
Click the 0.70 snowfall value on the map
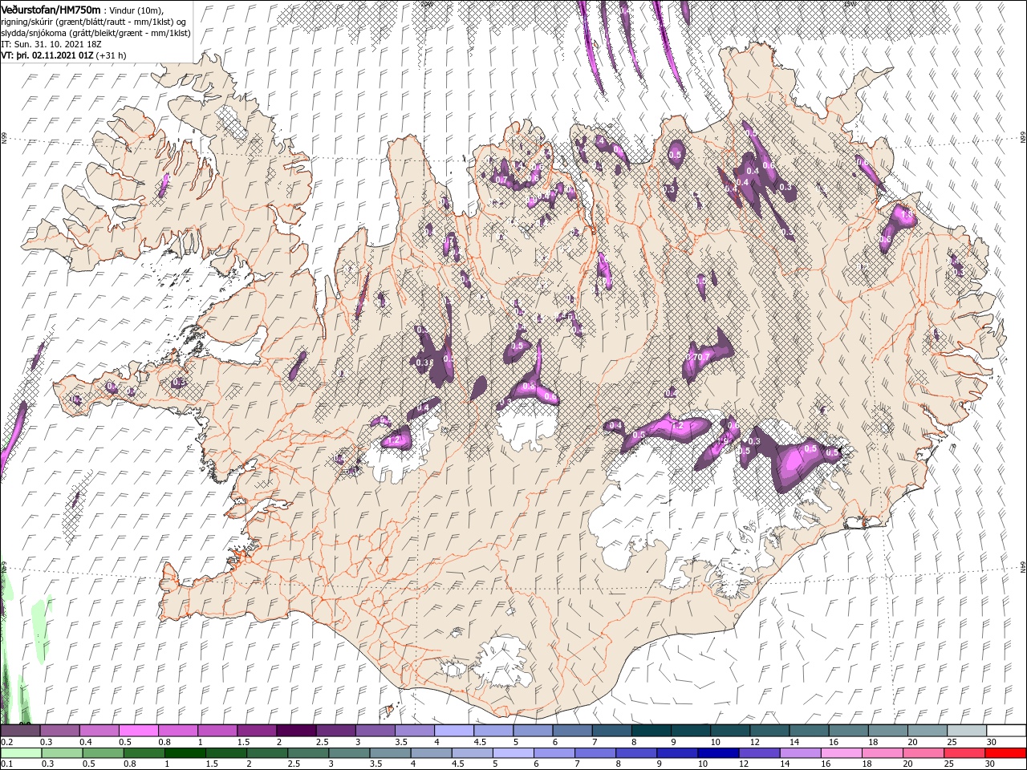tap(696, 356)
